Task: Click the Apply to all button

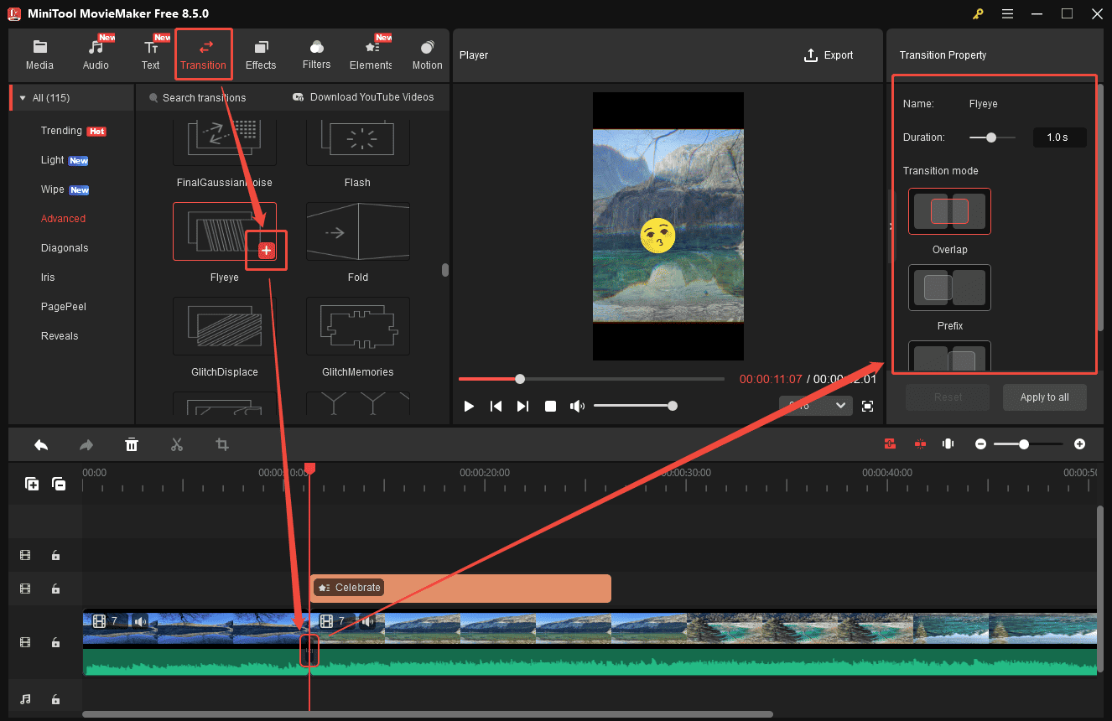Action: 1044,397
